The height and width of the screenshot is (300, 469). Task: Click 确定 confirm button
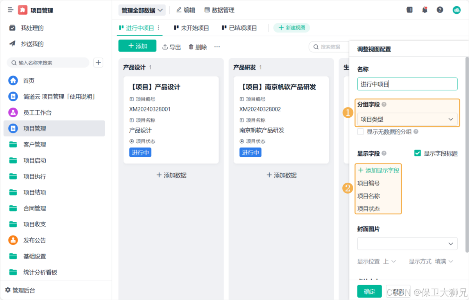tap(369, 291)
